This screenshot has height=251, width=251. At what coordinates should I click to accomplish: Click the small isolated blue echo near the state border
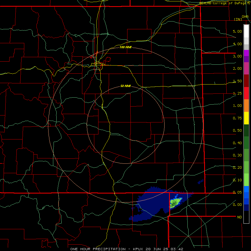coord(201,182)
